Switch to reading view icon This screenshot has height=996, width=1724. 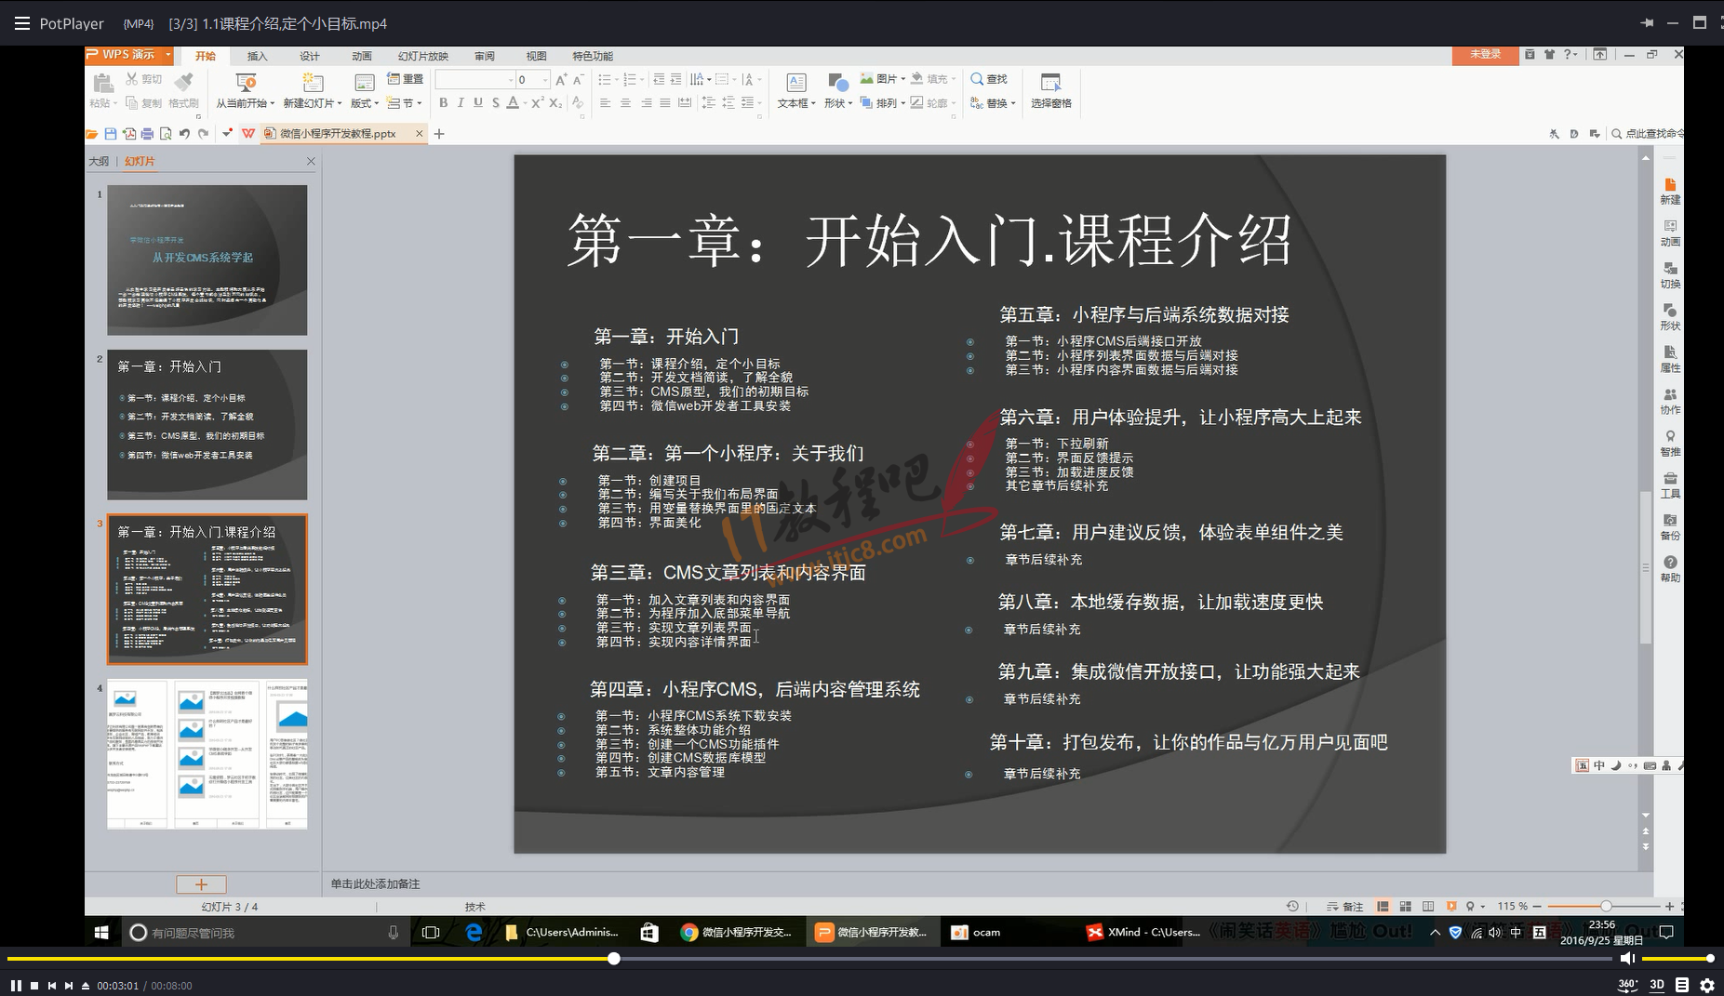(1427, 906)
